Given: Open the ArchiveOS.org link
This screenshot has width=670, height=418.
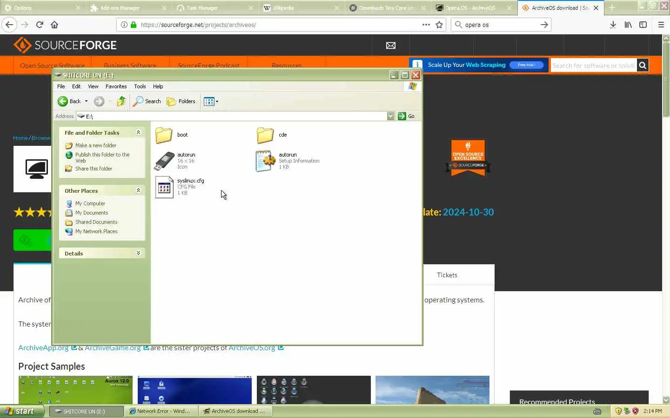Looking at the screenshot, I should pyautogui.click(x=252, y=348).
